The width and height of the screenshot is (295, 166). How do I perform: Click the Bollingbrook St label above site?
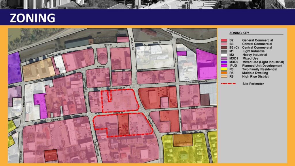[118, 88]
